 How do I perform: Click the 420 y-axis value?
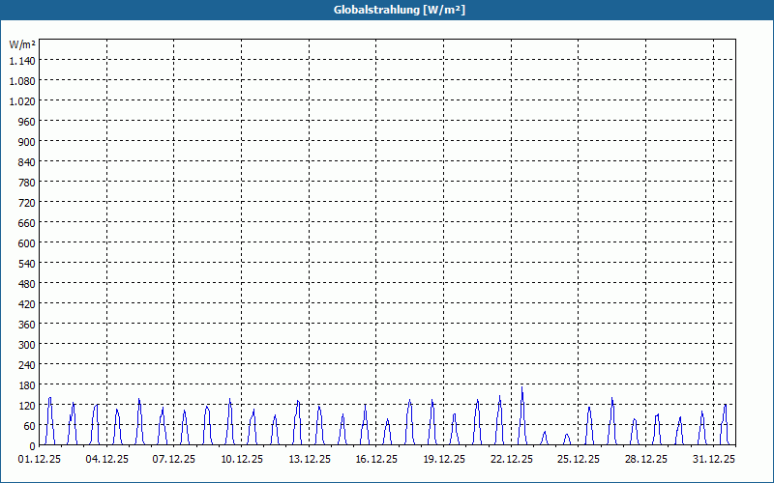27,304
